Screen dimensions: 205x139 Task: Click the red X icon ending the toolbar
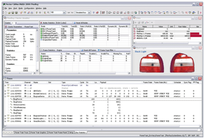click(201, 13)
